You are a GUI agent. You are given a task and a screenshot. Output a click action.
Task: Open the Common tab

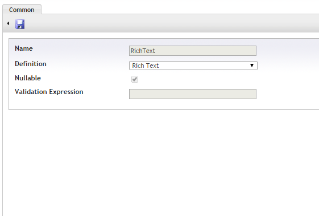point(22,10)
